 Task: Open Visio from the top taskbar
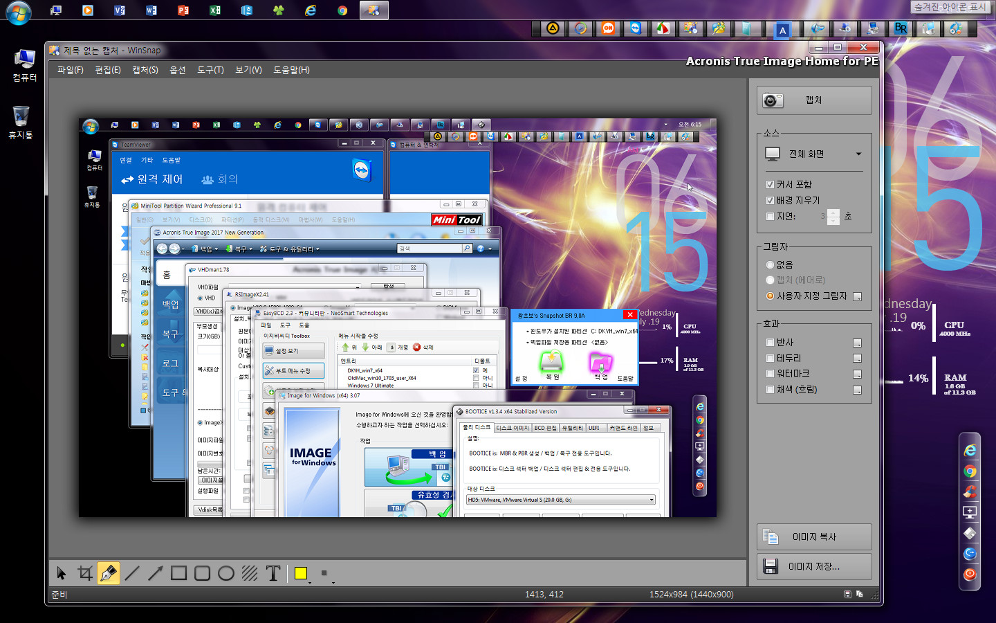119,10
